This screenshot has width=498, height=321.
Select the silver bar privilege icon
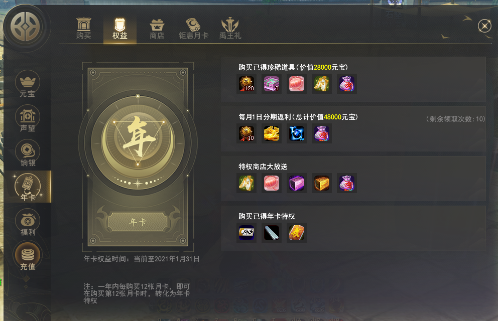coord(272,233)
